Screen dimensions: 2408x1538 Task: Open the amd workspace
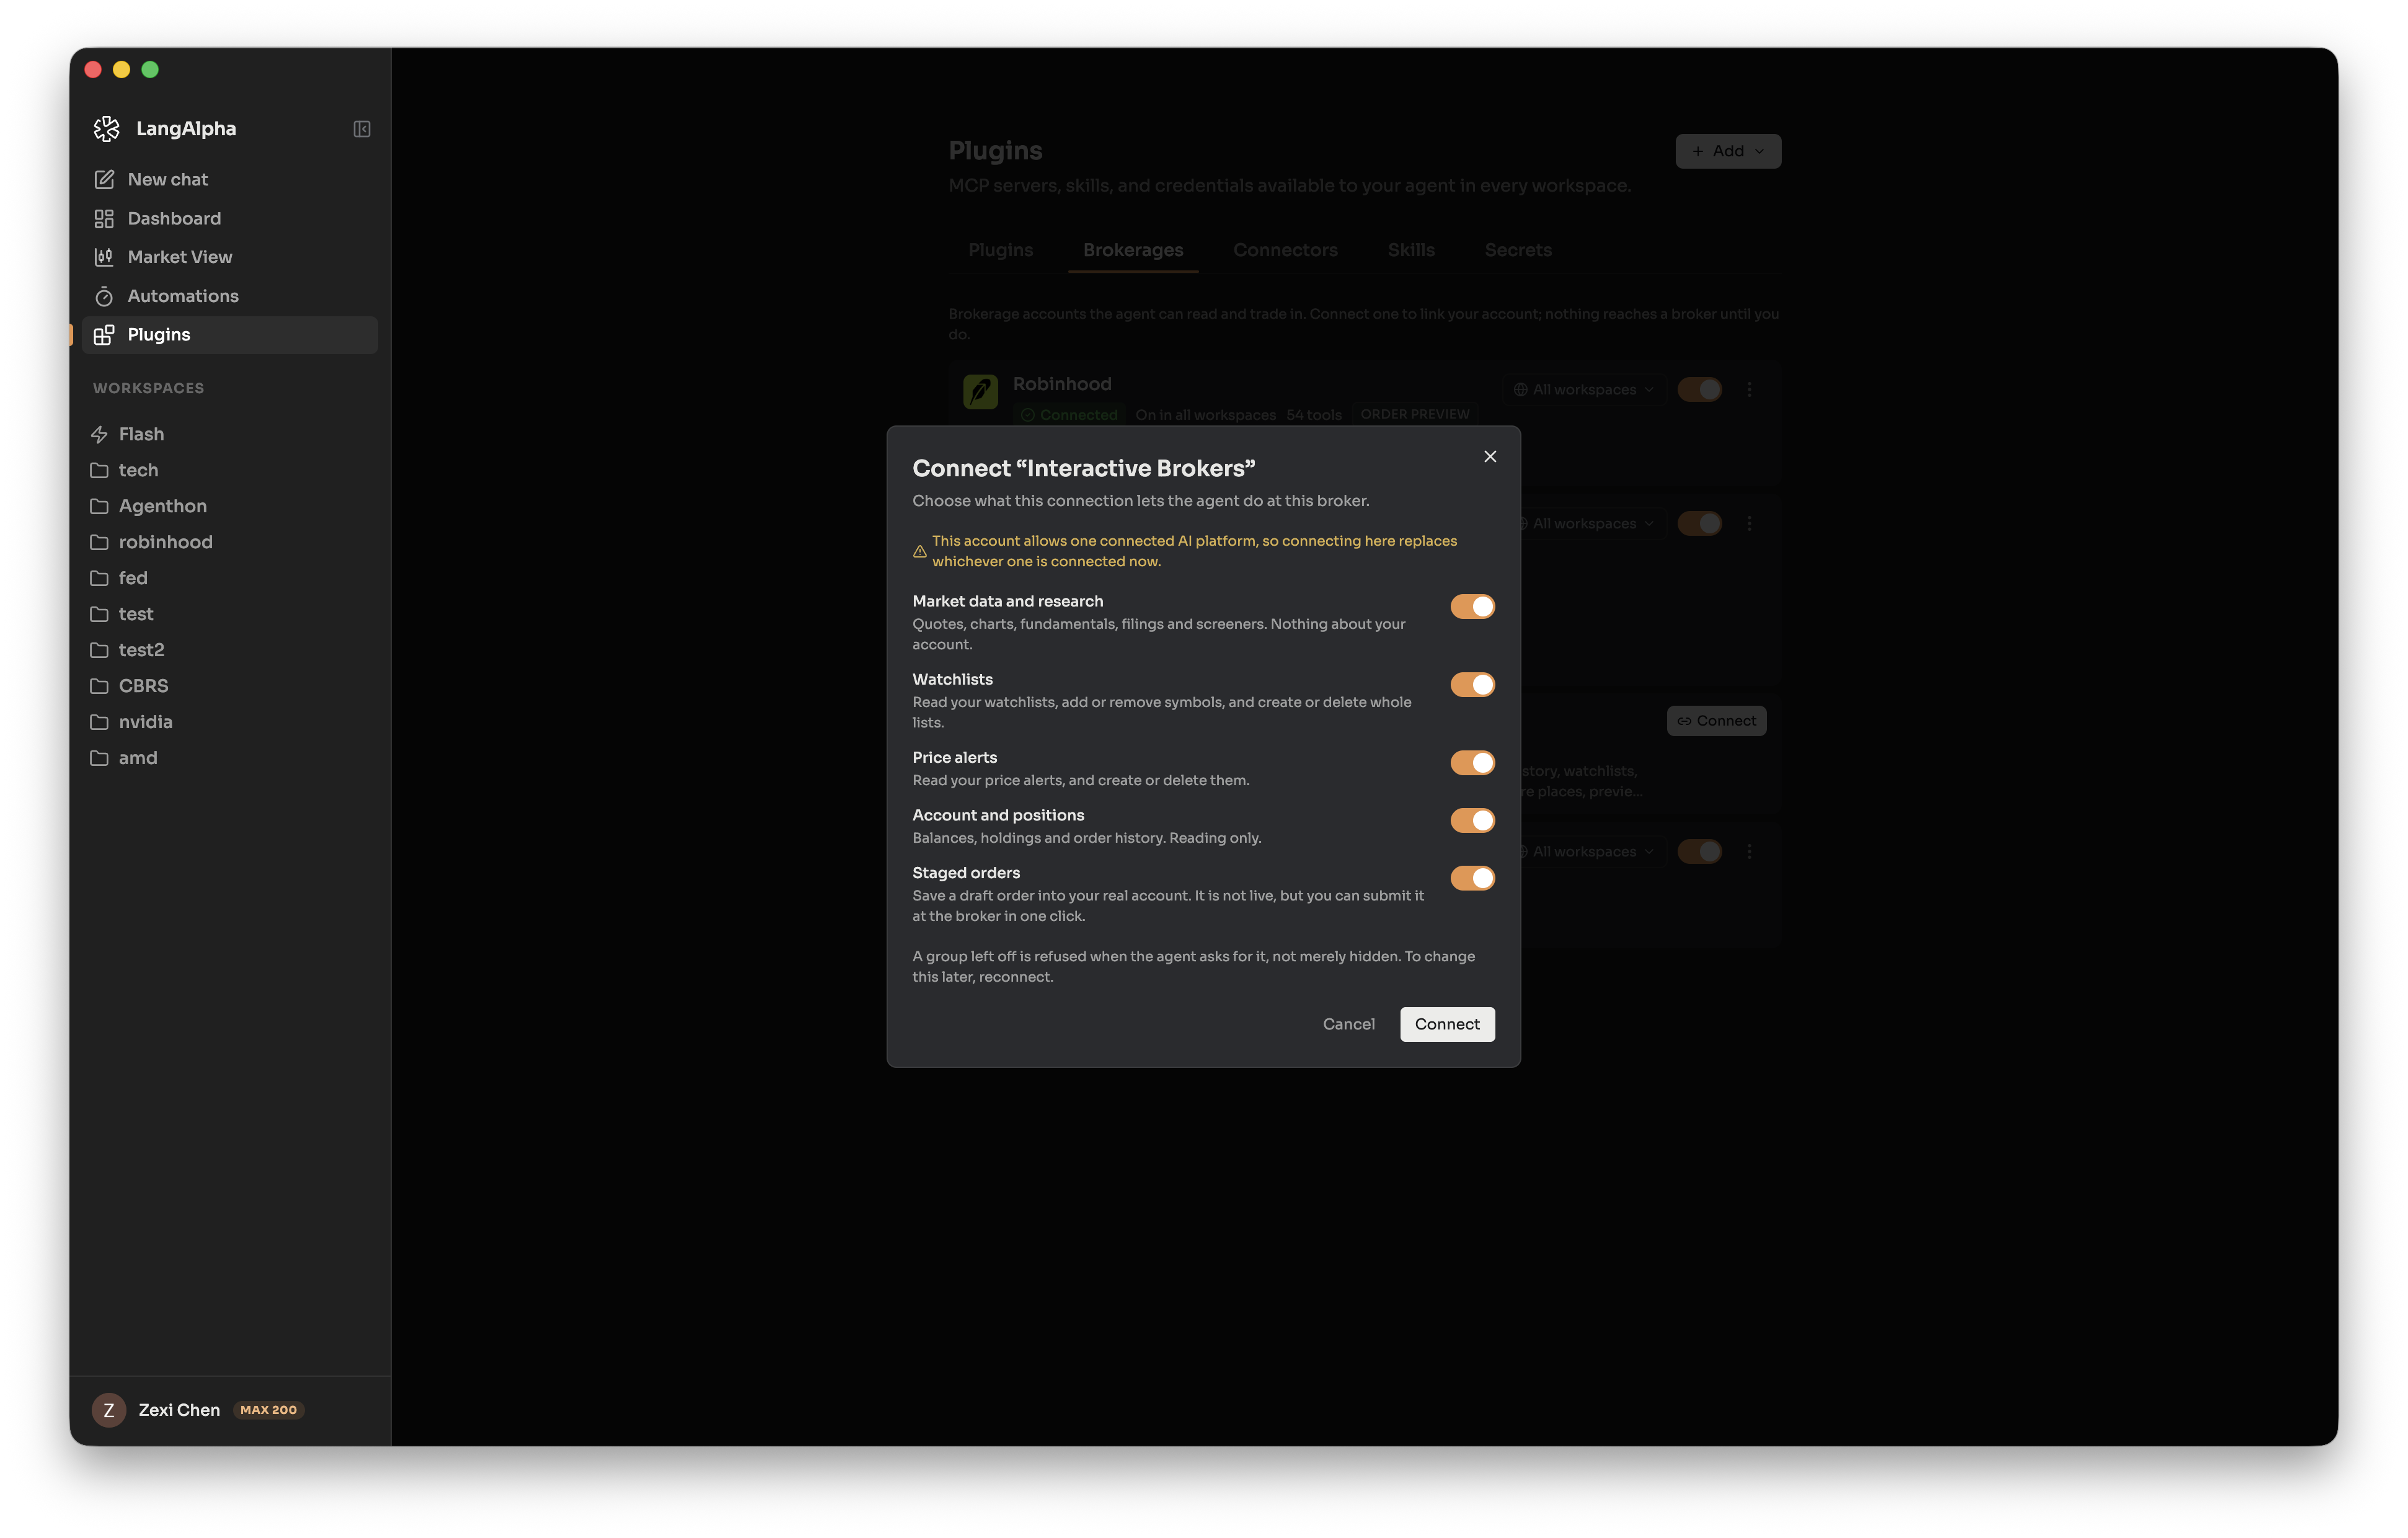tap(229, 758)
